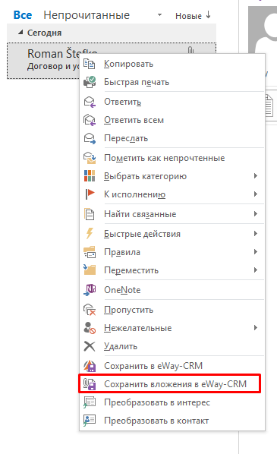The image size is (277, 454).
Task: Click the Quick Print printer icon
Action: [89, 82]
